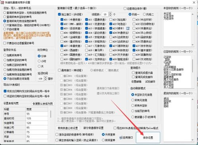The width and height of the screenshot is (198, 145).
Task: Uncheck the A37 京东物流 checkbox
Action: tap(134, 46)
